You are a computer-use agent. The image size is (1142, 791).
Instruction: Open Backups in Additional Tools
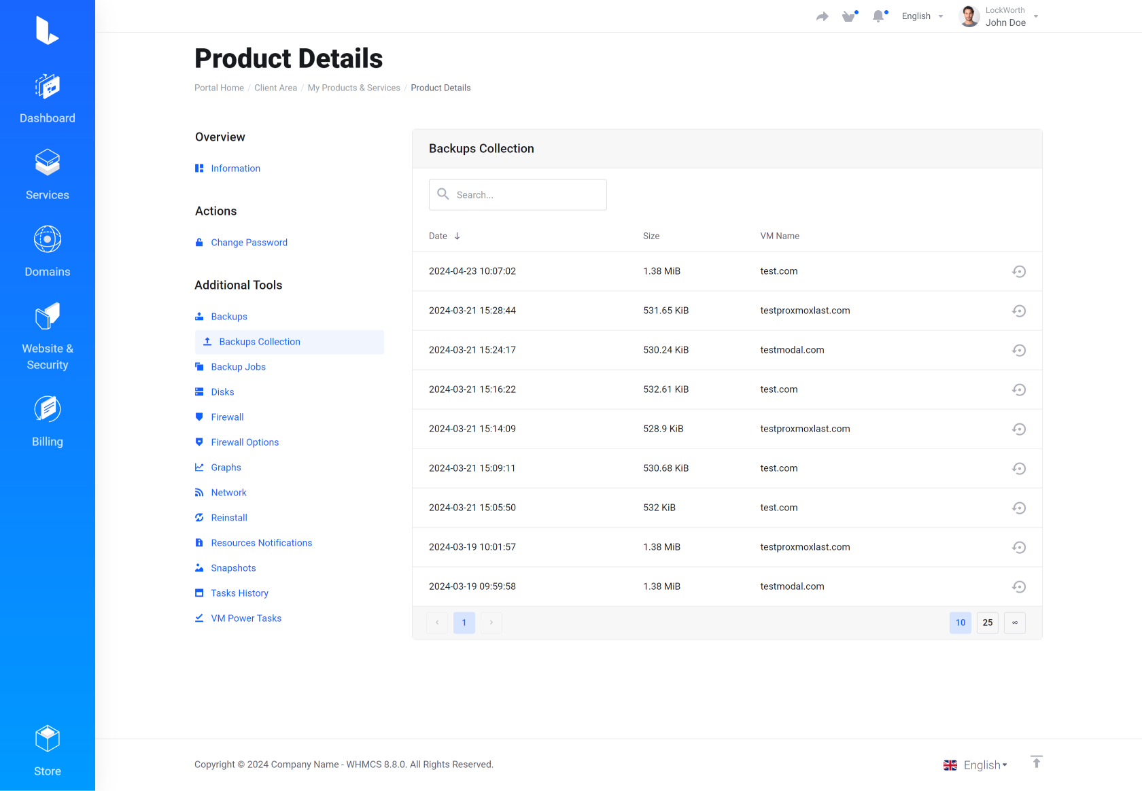pos(229,317)
